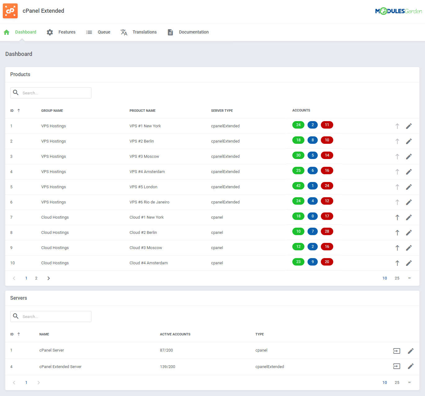Sort Products table by ID column
The image size is (425, 396).
click(x=15, y=111)
